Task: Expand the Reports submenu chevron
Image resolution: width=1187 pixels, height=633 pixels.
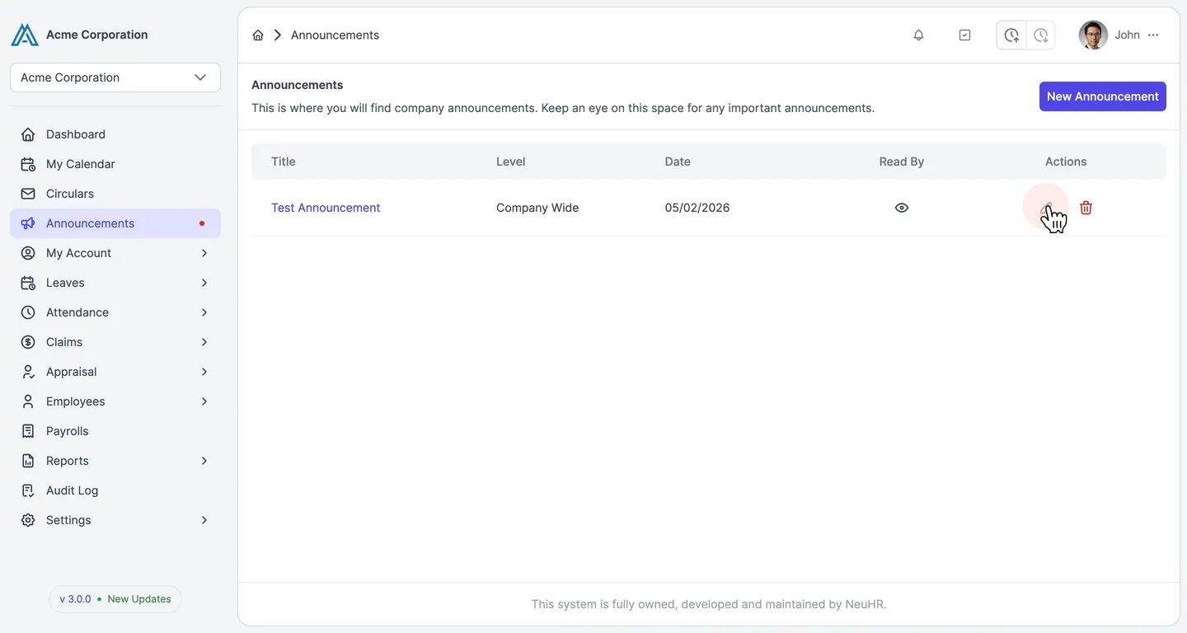Action: (x=204, y=461)
